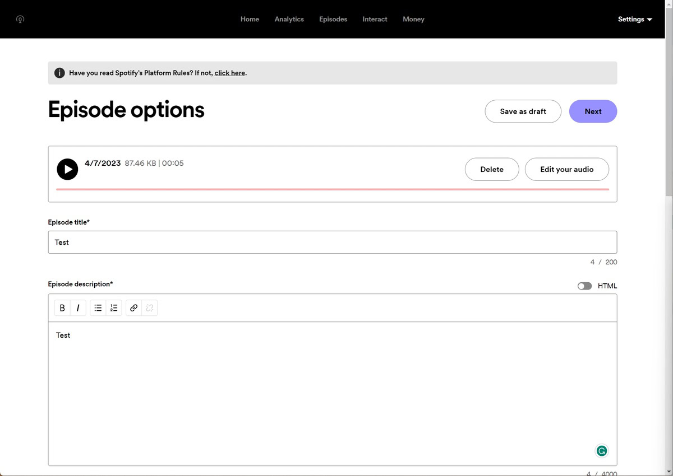Screen dimensions: 673x476
Task: Open the Grammarly icon in the description box
Action: (x=602, y=451)
